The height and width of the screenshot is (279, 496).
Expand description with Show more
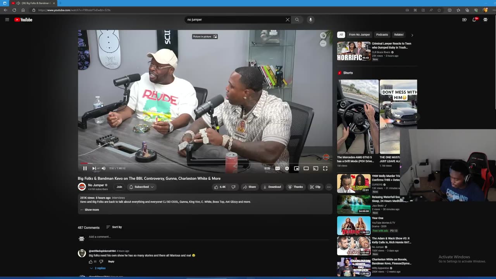click(91, 210)
